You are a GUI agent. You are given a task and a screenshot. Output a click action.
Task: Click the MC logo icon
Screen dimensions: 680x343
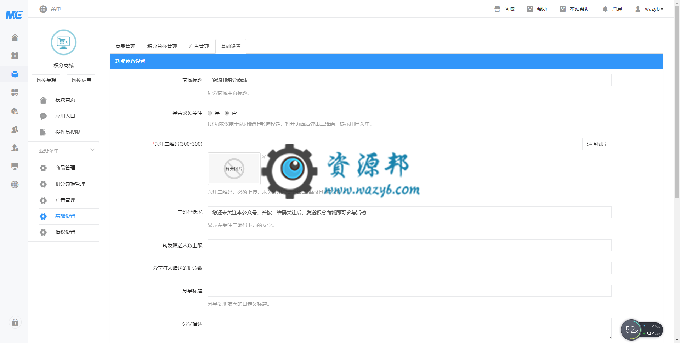click(14, 14)
